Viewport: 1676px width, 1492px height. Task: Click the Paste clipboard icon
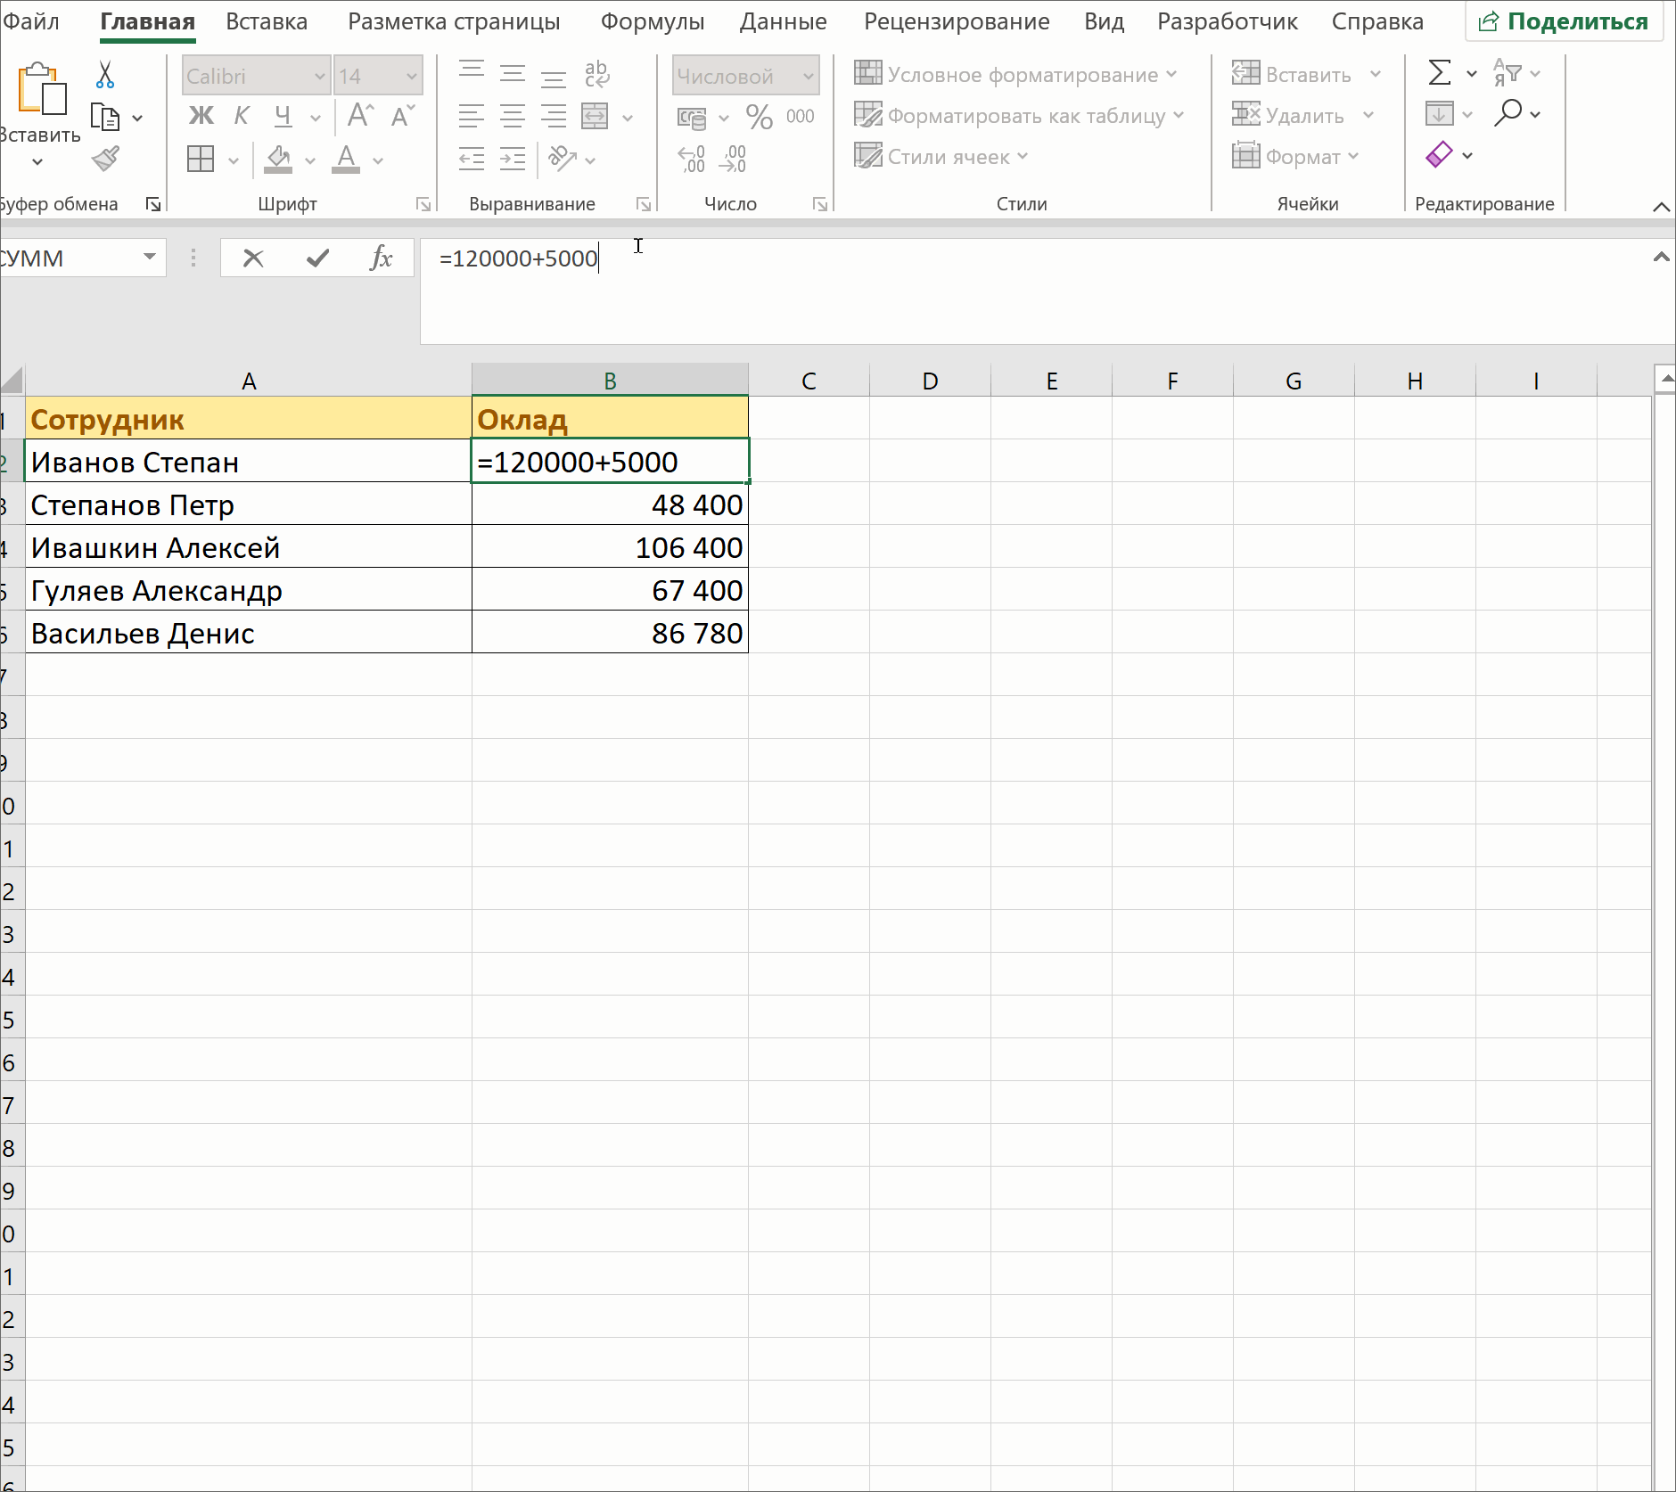coord(41,89)
